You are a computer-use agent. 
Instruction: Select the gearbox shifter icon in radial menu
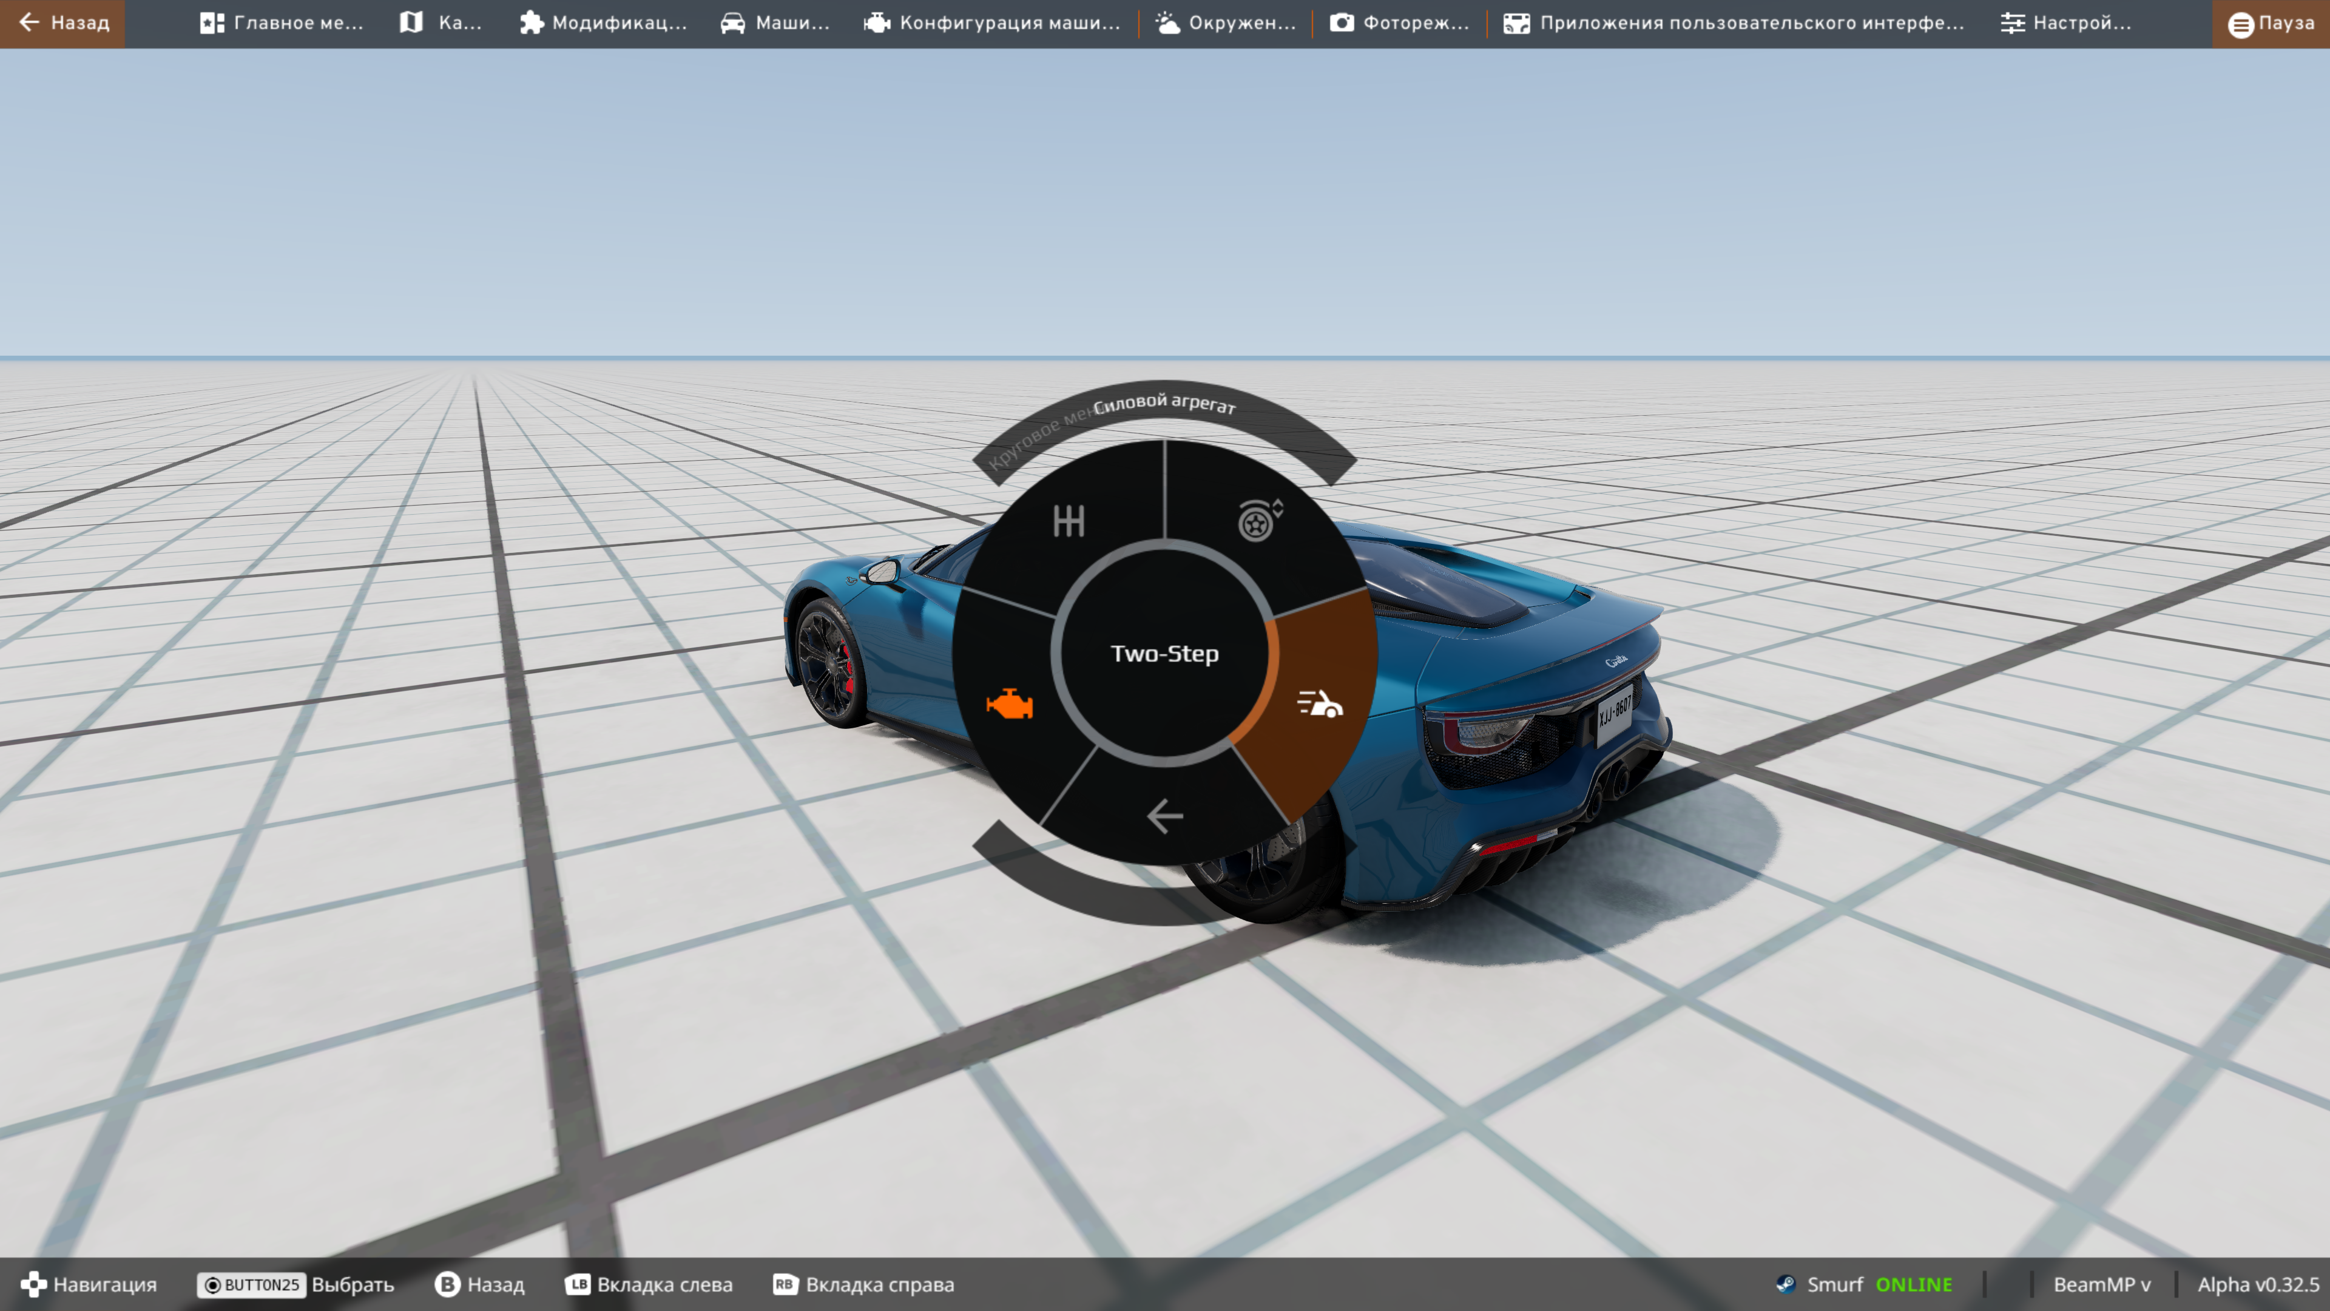pyautogui.click(x=1068, y=521)
